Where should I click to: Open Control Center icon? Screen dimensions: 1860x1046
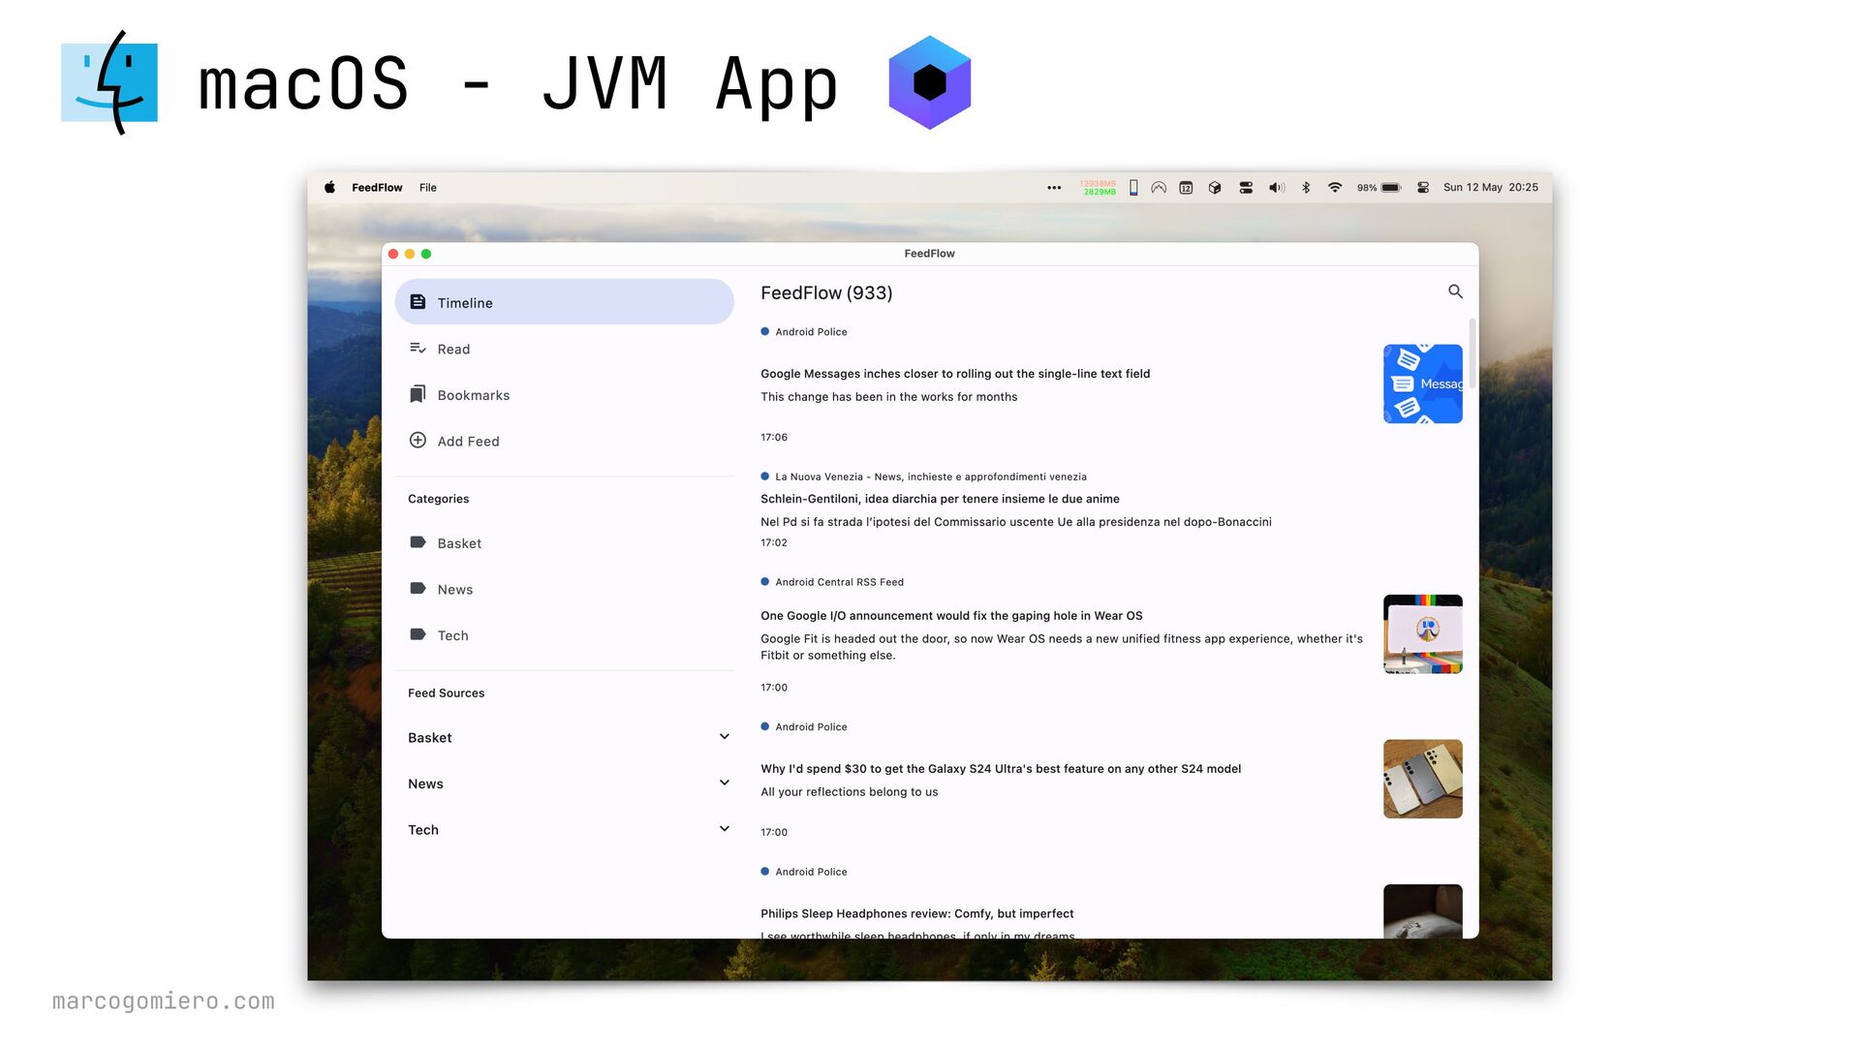coord(1423,187)
